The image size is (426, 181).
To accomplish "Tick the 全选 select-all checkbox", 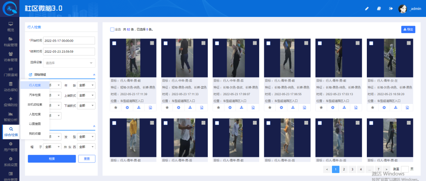I will (112, 29).
